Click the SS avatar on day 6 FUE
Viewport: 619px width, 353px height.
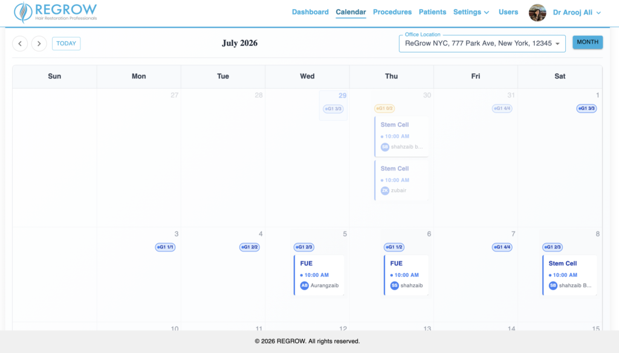(394, 285)
